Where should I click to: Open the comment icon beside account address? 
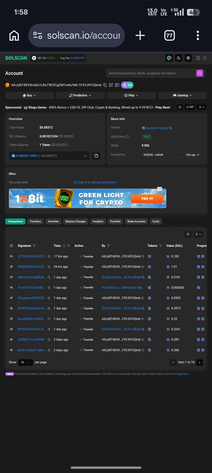(117, 85)
